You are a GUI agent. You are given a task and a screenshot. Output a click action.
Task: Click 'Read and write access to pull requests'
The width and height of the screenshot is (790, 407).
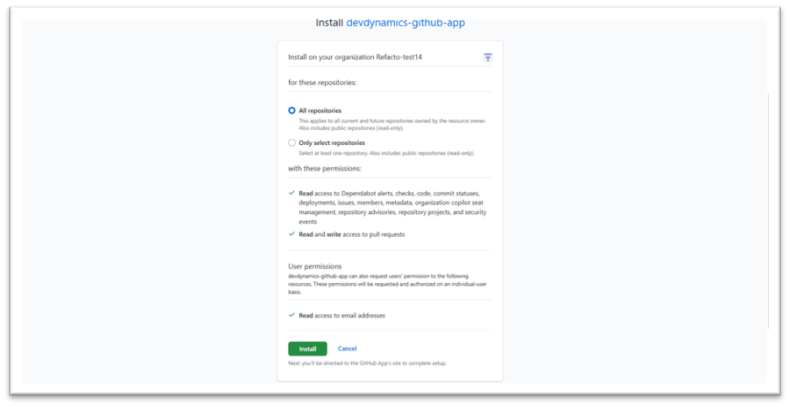[352, 234]
